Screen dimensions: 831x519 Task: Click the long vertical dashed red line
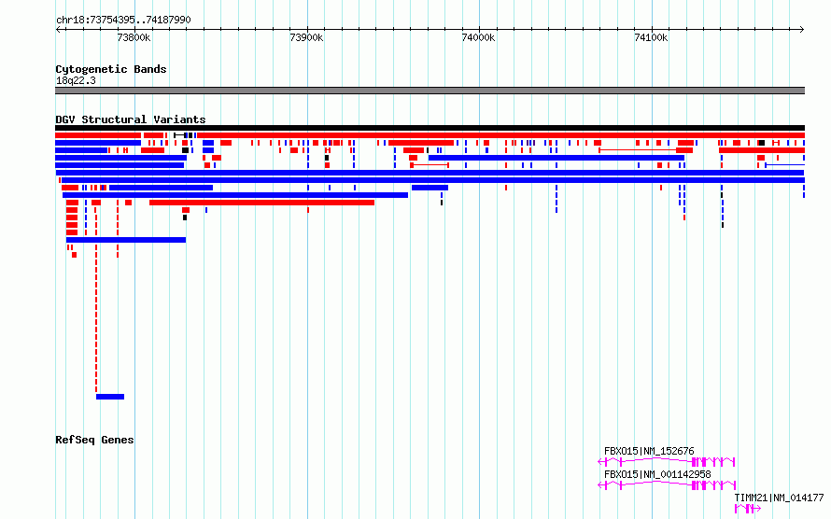click(96, 317)
